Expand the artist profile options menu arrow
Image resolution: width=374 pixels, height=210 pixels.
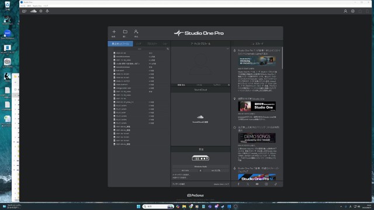pyautogui.click(x=227, y=49)
